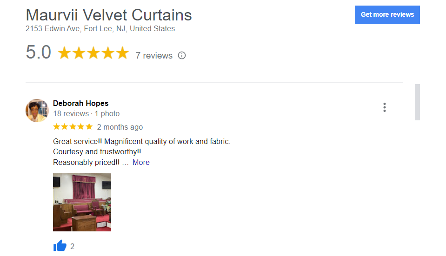Image resolution: width=446 pixels, height=256 pixels.
Task: Like the review with thumbs-up icon
Action: coord(60,246)
